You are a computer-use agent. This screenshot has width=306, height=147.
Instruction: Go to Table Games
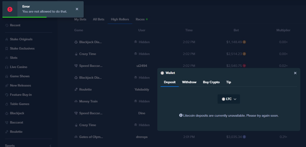[20, 104]
